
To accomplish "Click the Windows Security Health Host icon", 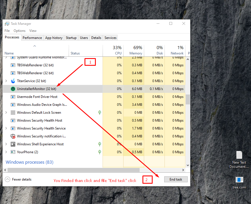I will pyautogui.click(x=13, y=120).
